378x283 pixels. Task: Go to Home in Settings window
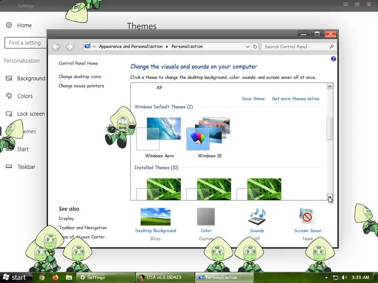point(24,25)
